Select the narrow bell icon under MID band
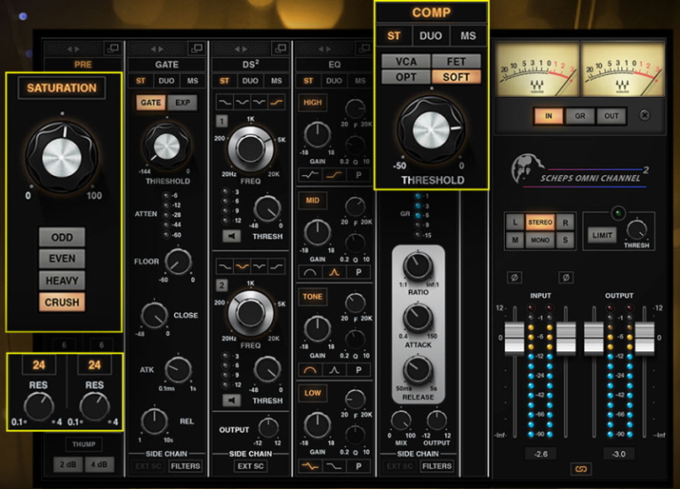Image resolution: width=680 pixels, height=489 pixels. [334, 272]
